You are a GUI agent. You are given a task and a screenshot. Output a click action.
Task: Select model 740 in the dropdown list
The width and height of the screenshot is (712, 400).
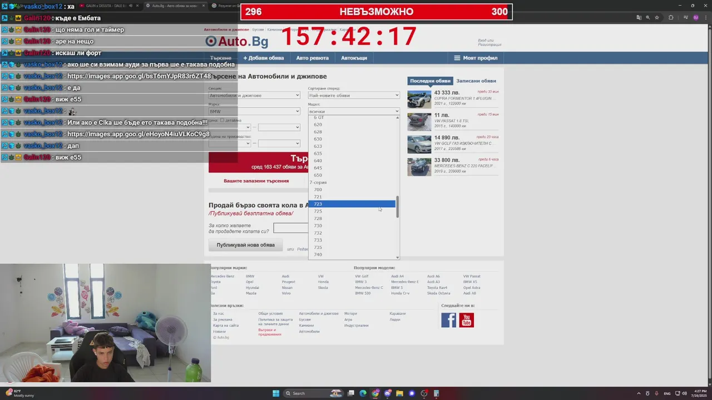[x=352, y=254]
